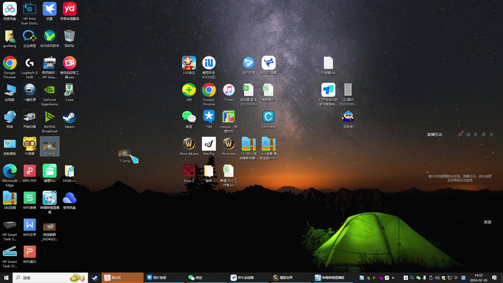Switch the 中 input language indicator
The width and height of the screenshot is (503, 283).
point(456,278)
